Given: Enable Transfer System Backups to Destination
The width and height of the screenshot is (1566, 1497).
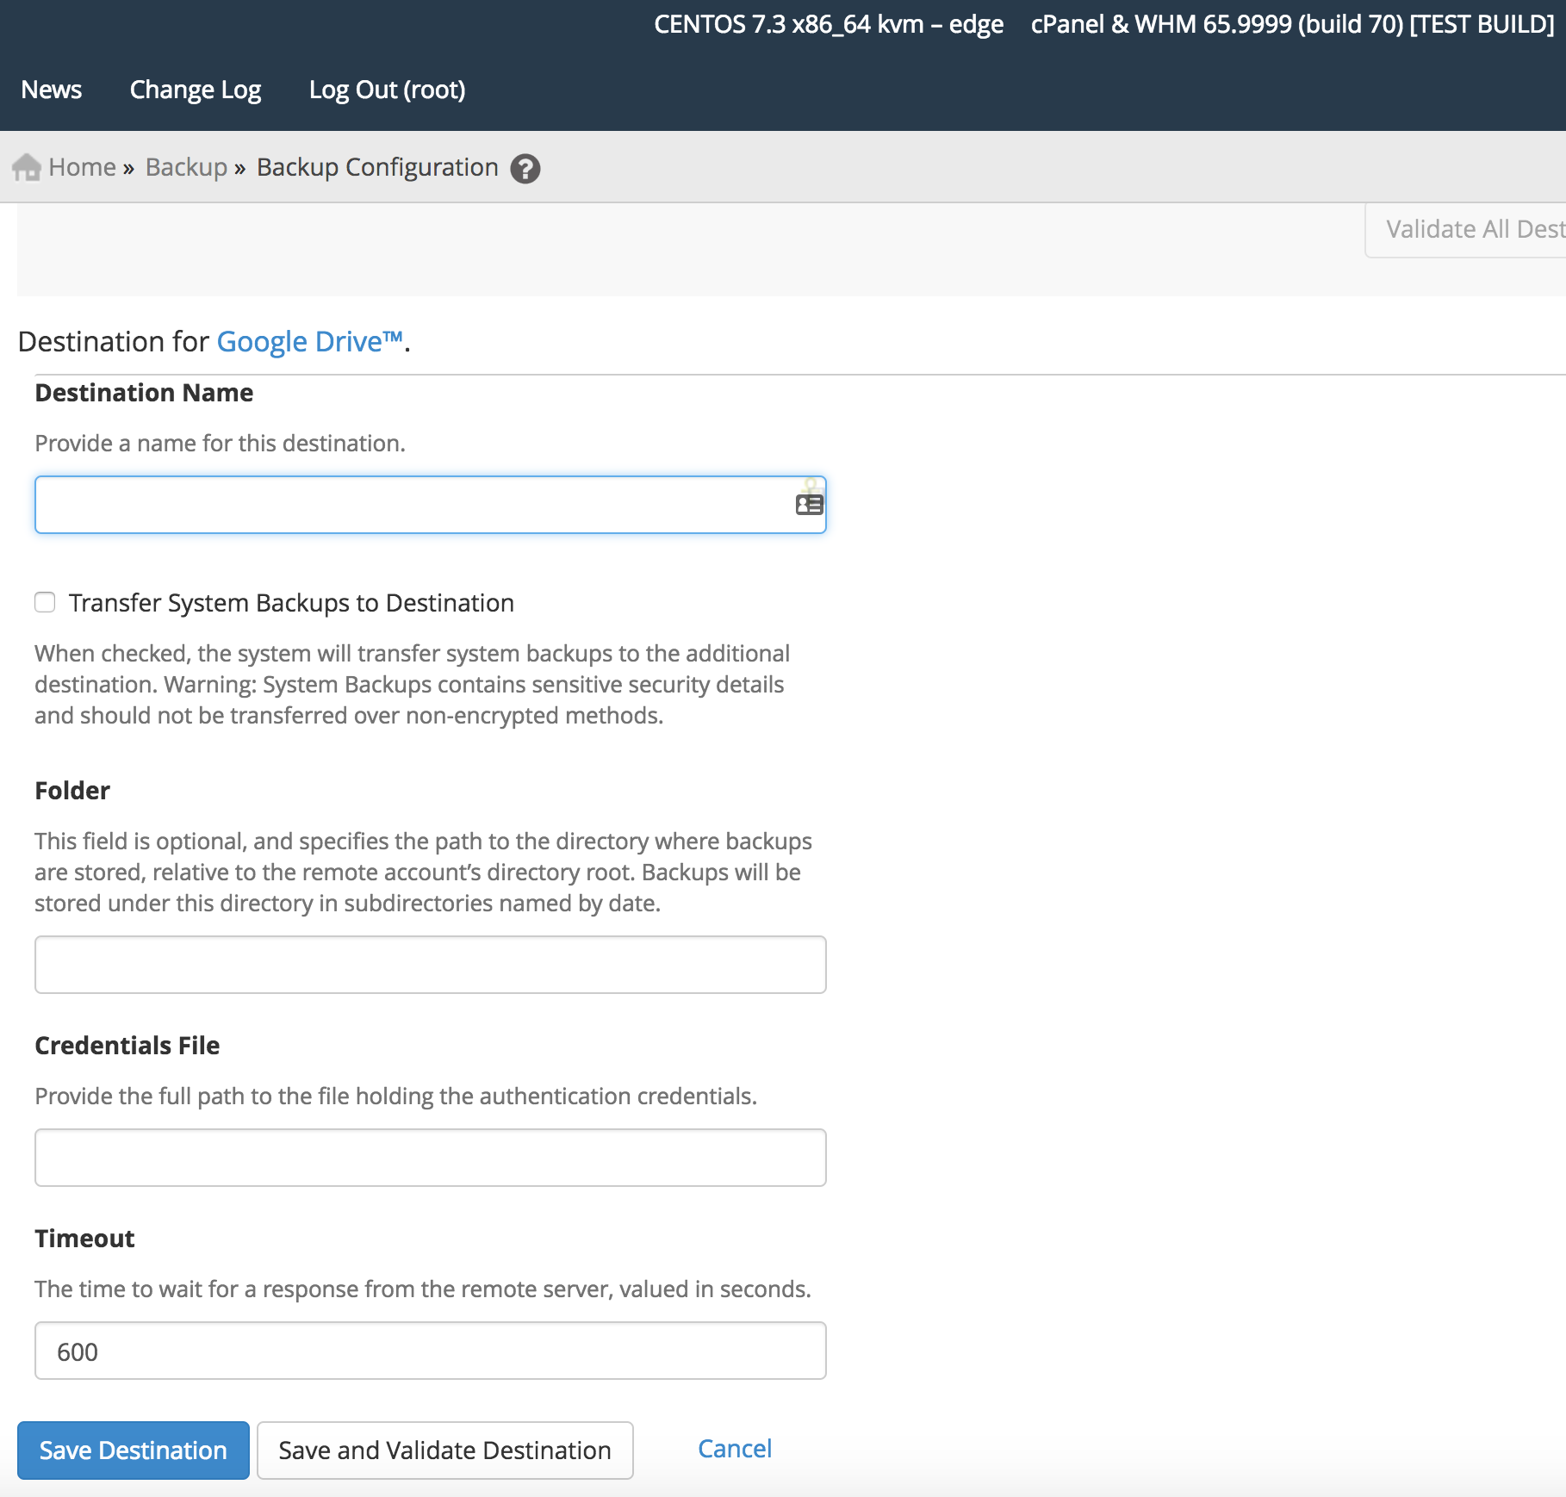Looking at the screenshot, I should tap(45, 602).
